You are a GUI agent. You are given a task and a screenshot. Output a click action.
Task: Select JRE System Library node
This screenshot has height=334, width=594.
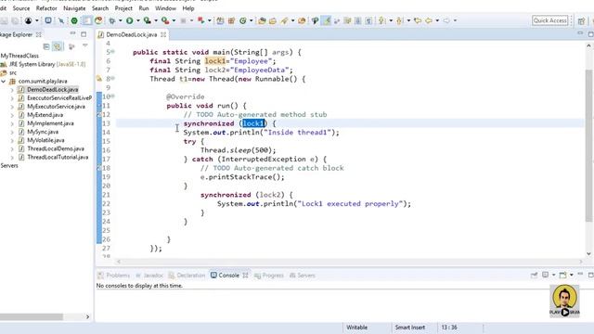(47, 64)
